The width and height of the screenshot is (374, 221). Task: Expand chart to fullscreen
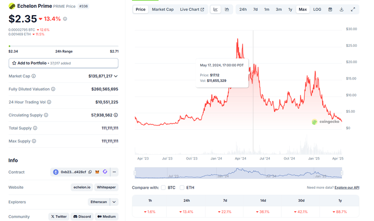353,9
